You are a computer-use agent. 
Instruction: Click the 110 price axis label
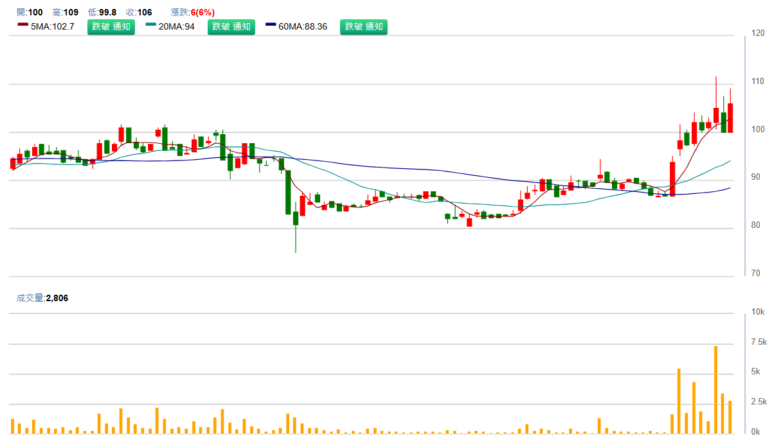758,81
